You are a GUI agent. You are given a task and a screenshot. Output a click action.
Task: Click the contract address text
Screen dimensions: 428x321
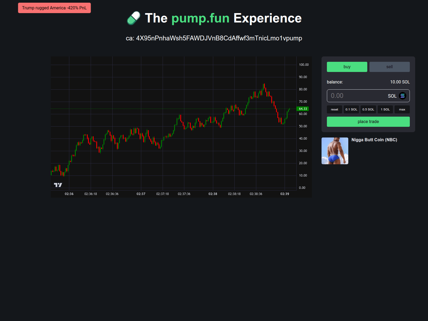click(x=214, y=38)
